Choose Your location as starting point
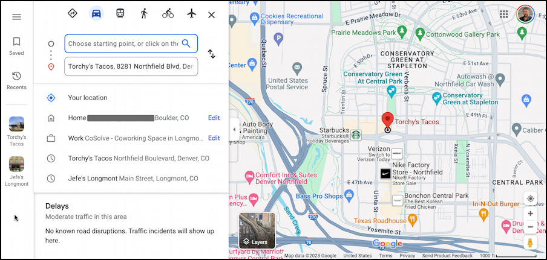547x260 pixels. pos(131,98)
